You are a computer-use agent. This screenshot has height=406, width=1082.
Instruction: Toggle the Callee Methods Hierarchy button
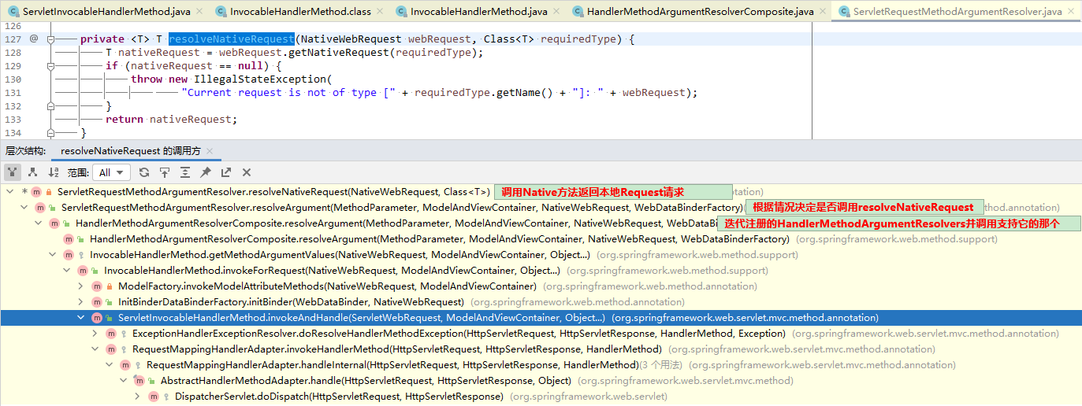point(32,172)
